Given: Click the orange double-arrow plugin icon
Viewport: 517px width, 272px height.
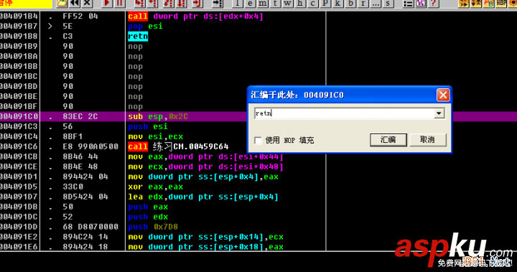Looking at the screenshot, I should [x=464, y=4].
